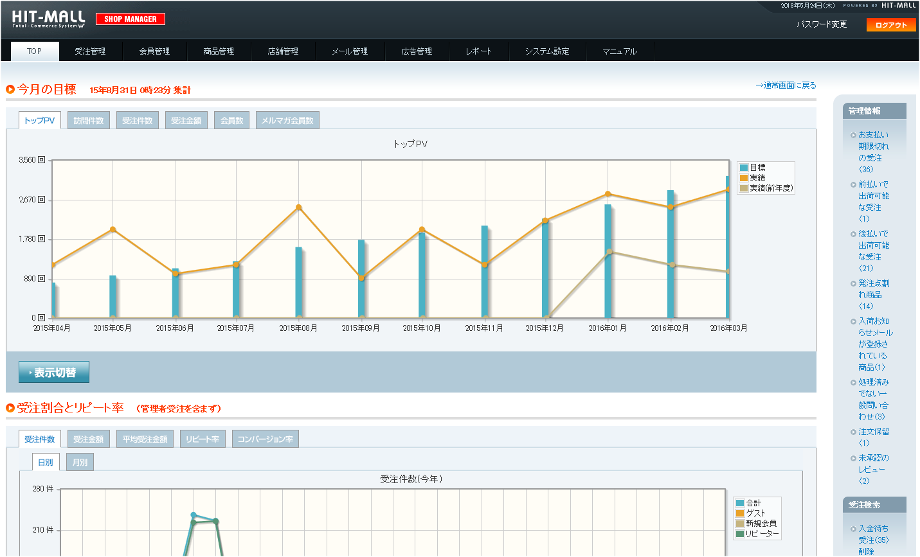
Task: Open the メール管理 menu
Action: 350,51
